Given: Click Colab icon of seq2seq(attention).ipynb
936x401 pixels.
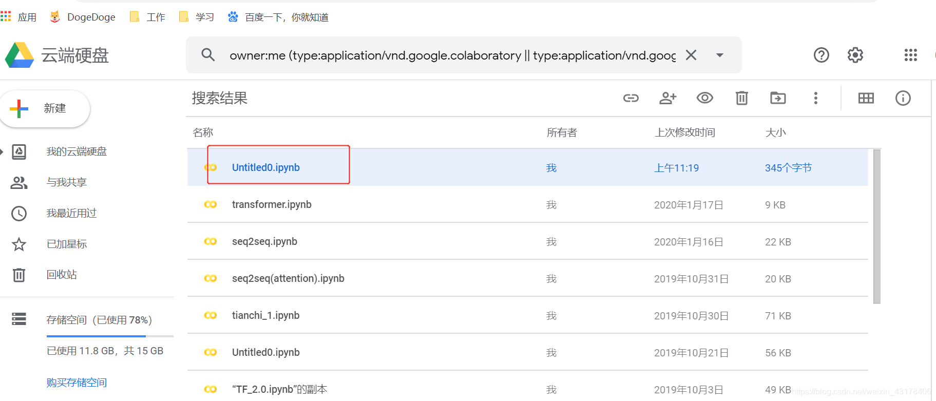Looking at the screenshot, I should click(211, 278).
